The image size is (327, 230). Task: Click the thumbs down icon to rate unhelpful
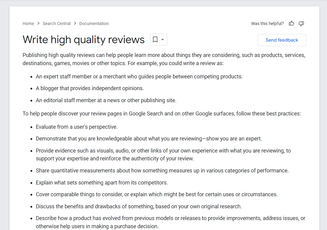pos(301,23)
